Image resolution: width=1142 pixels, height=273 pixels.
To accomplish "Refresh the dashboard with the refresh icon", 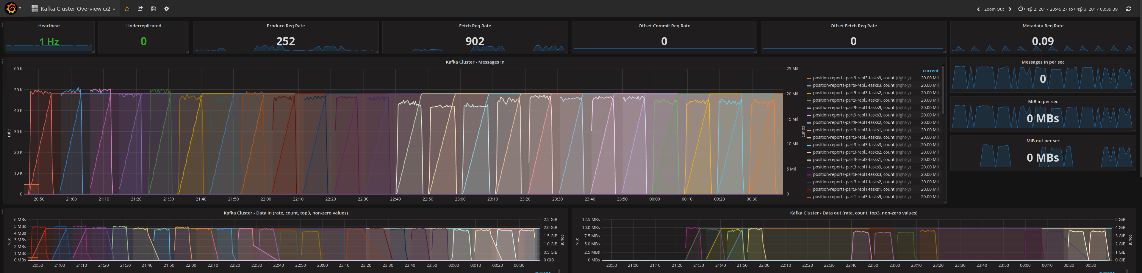I will pyautogui.click(x=1129, y=9).
